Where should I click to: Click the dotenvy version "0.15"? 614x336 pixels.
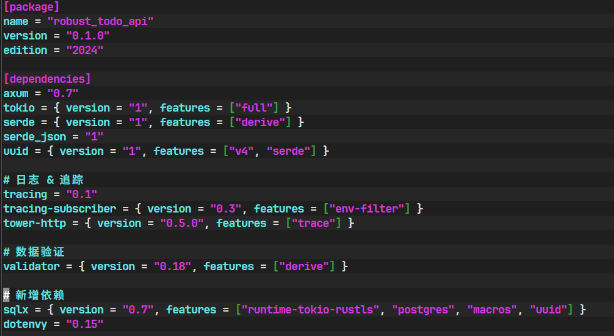(x=85, y=324)
